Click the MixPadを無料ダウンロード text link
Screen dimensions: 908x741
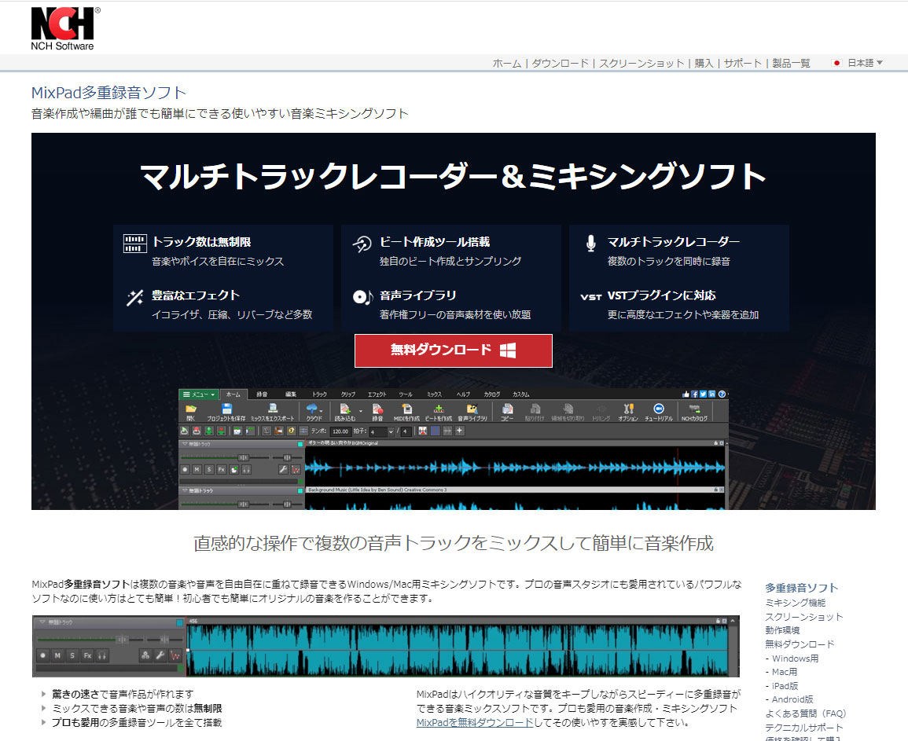click(475, 722)
